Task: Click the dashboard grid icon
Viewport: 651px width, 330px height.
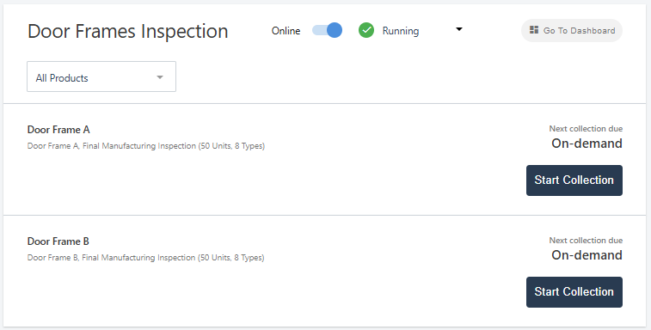Action: (x=534, y=30)
